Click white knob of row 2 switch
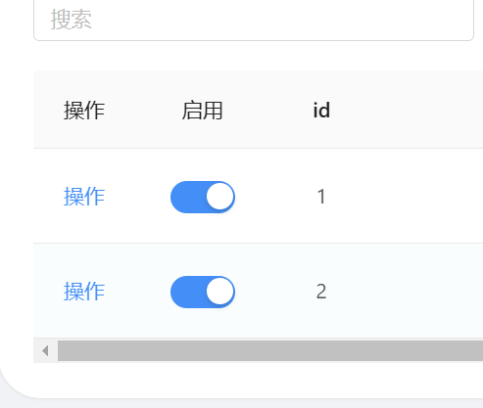Screen dimensions: 483x408 point(220,292)
